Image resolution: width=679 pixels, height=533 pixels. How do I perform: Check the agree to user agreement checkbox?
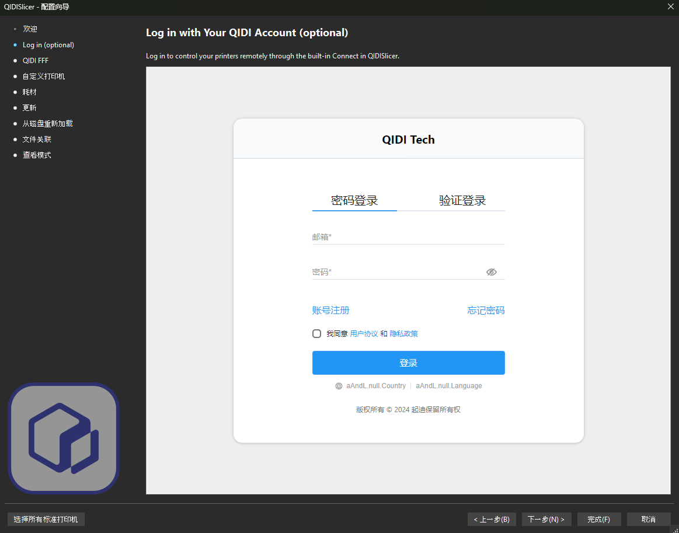pos(317,334)
